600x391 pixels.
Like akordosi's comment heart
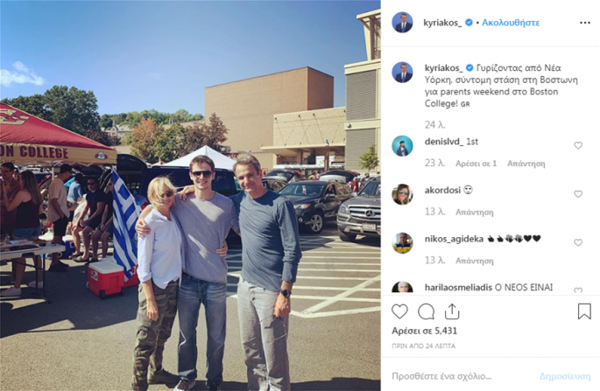click(x=578, y=194)
